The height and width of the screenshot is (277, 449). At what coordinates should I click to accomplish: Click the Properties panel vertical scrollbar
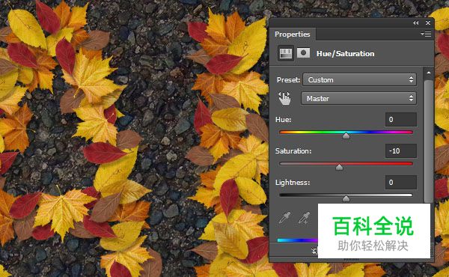pos(428,141)
